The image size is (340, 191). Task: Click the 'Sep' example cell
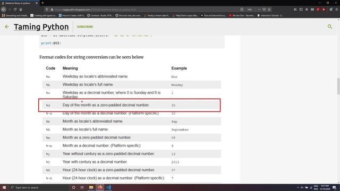click(x=174, y=121)
